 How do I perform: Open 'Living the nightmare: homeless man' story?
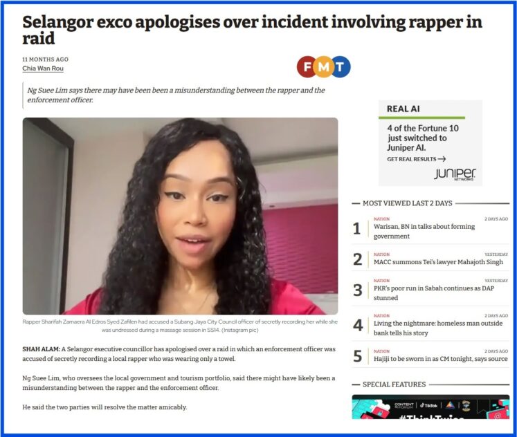(x=438, y=328)
